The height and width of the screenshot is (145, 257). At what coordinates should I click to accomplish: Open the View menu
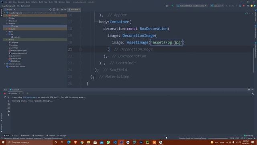click(15, 2)
